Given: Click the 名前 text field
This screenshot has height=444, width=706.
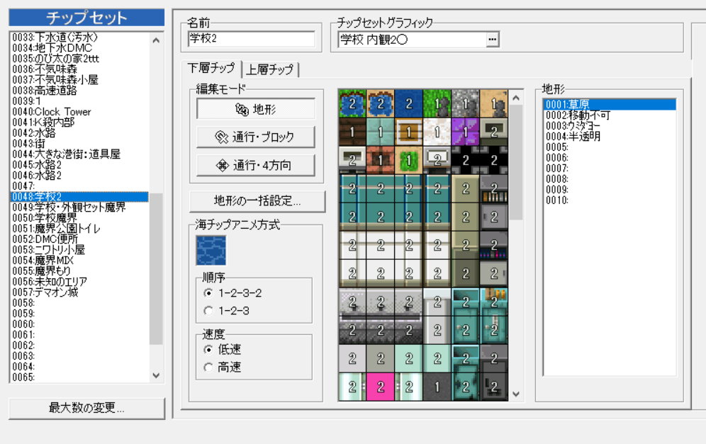Looking at the screenshot, I should point(251,40).
